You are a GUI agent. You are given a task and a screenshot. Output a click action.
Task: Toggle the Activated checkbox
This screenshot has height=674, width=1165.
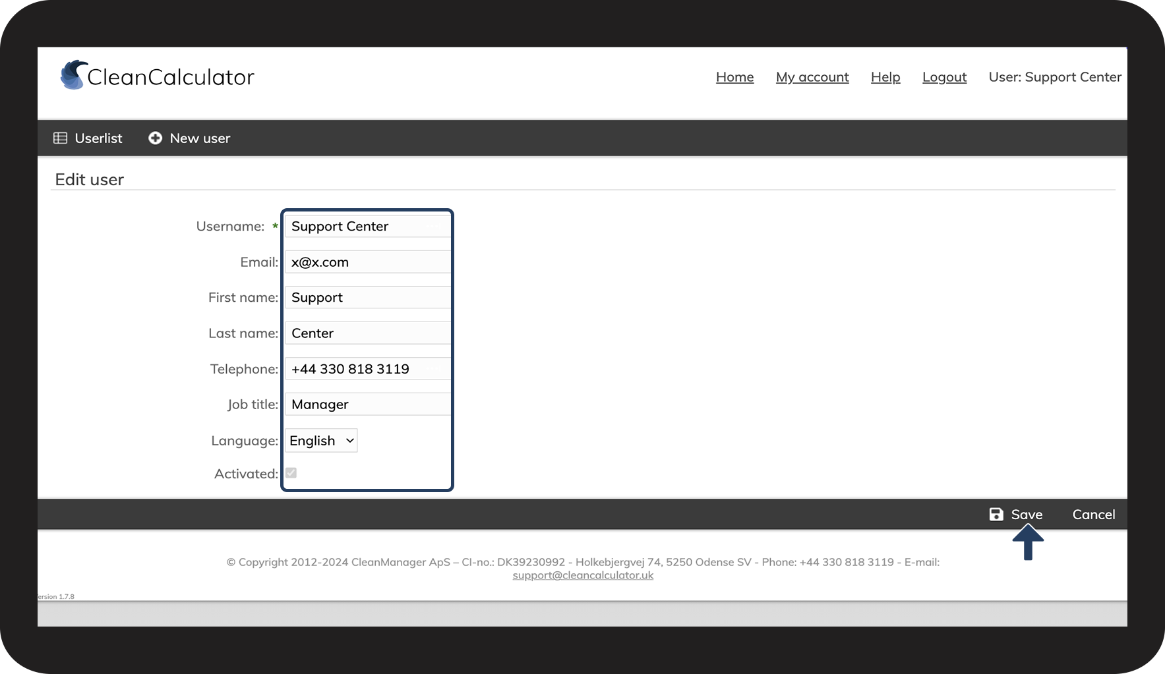pyautogui.click(x=291, y=473)
